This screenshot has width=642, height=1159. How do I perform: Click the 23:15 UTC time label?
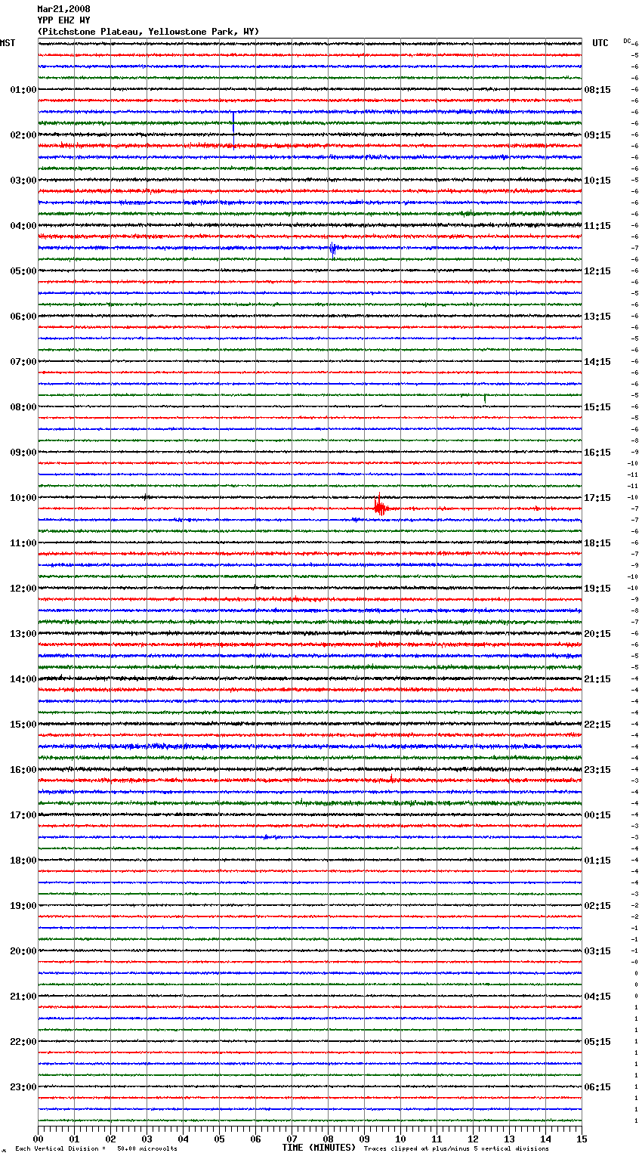[597, 770]
